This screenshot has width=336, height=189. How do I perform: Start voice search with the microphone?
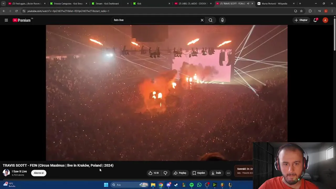coord(222,20)
